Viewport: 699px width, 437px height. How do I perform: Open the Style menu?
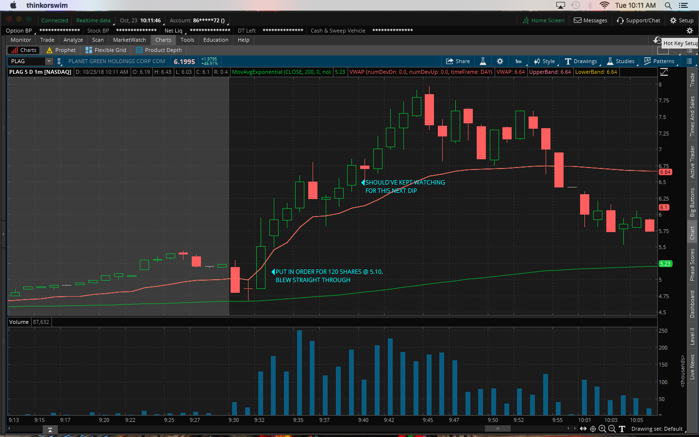(x=545, y=61)
